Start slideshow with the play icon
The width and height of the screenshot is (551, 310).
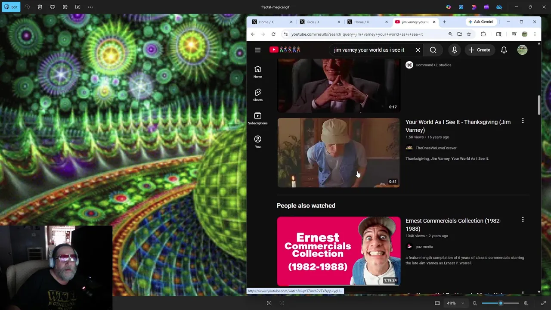[77, 7]
